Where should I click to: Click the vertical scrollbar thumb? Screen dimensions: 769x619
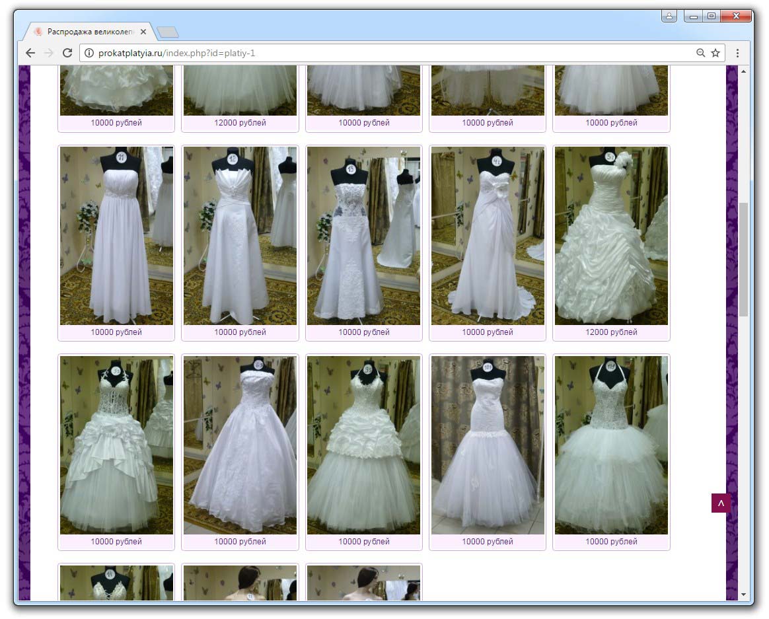(743, 260)
